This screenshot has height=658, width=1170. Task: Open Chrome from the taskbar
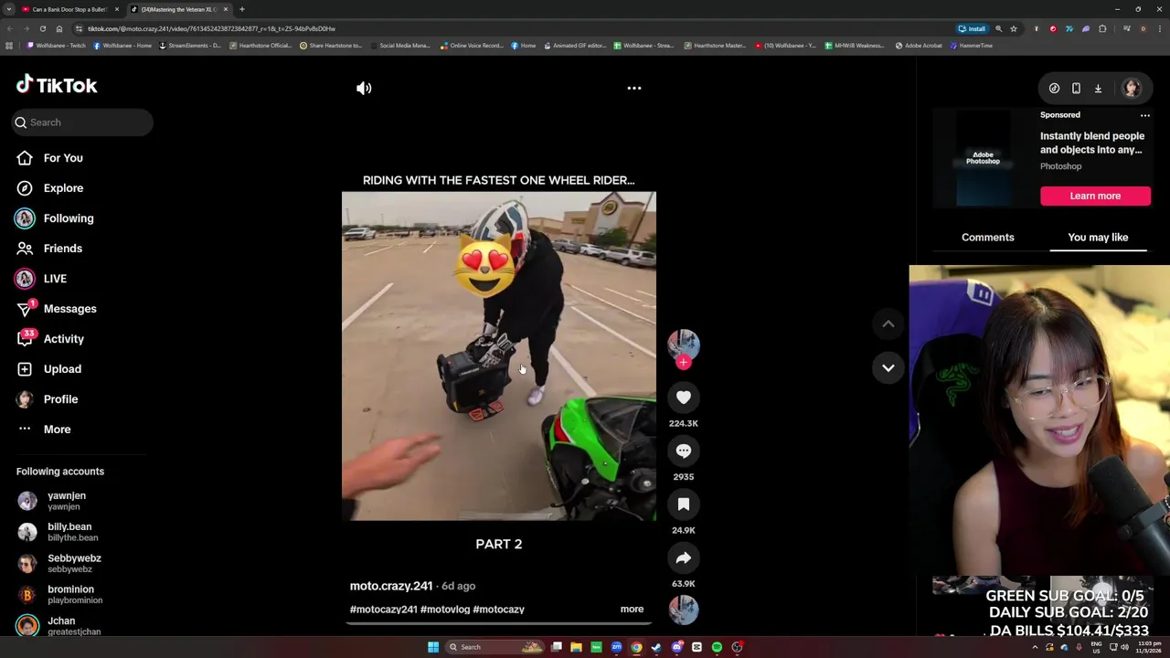click(636, 647)
